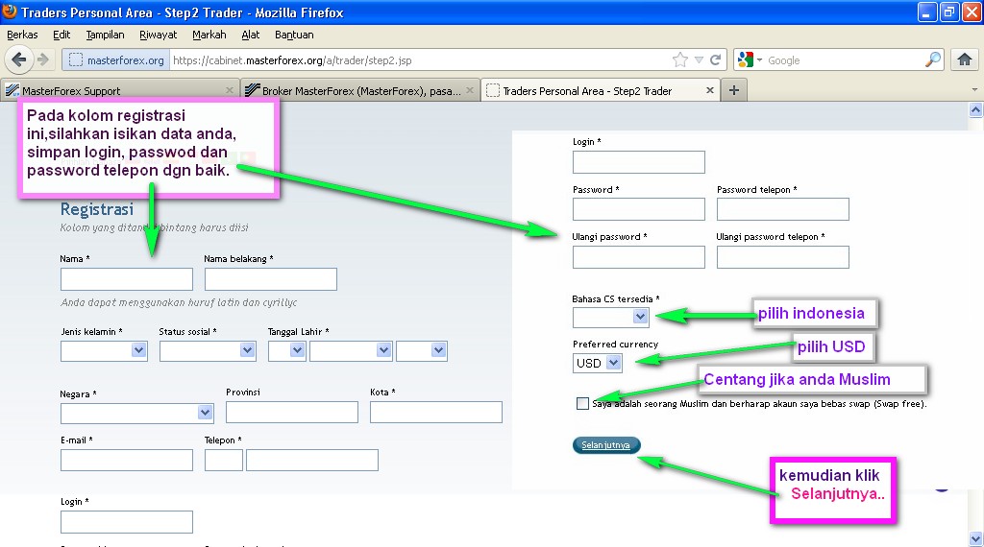Click the masterforex.org site identity icon
Image resolution: width=984 pixels, height=547 pixels.
coord(116,60)
